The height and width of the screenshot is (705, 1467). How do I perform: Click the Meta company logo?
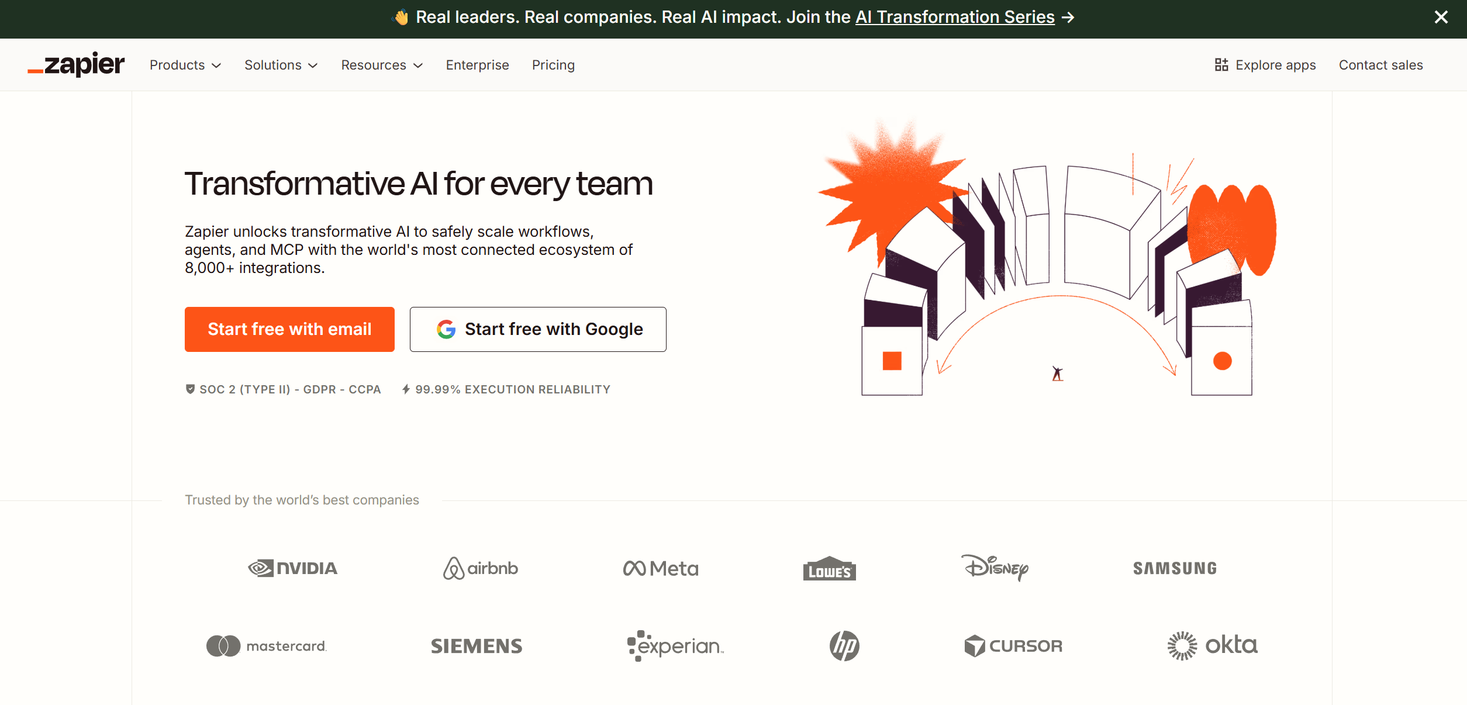pyautogui.click(x=660, y=568)
